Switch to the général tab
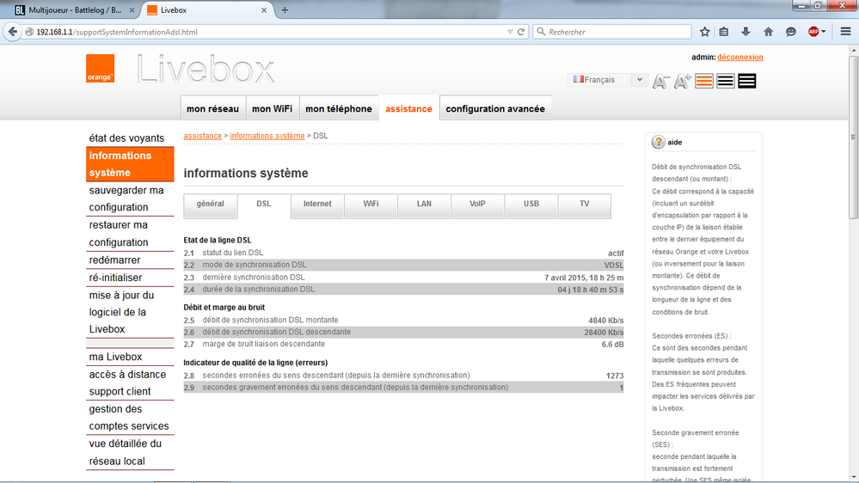Viewport: 859px width, 483px height. [211, 205]
